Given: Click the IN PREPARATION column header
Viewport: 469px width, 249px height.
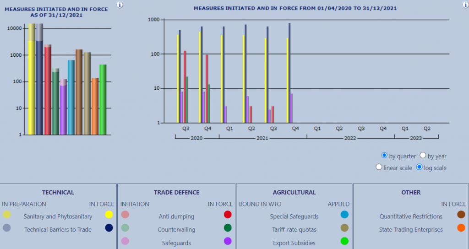Looking at the screenshot, I should click(x=24, y=204).
